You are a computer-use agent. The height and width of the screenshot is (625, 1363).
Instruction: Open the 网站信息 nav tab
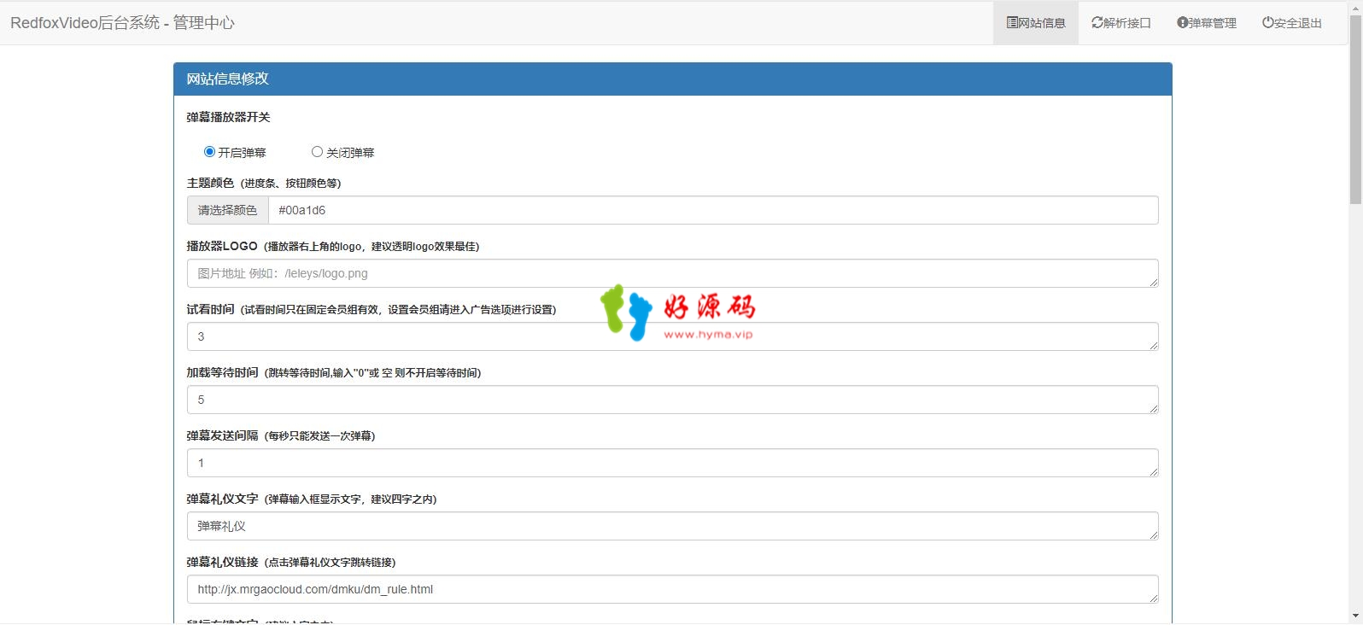point(1036,23)
